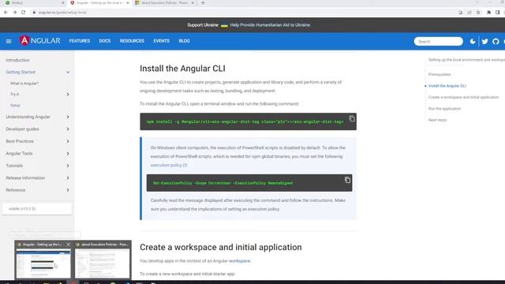
Task: Bookmark this page with the star
Action: pos(478,13)
